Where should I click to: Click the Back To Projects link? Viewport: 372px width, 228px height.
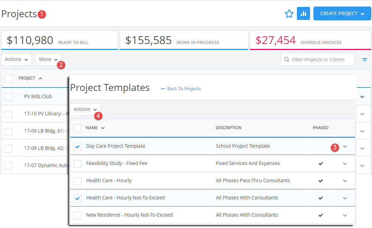pyautogui.click(x=181, y=89)
